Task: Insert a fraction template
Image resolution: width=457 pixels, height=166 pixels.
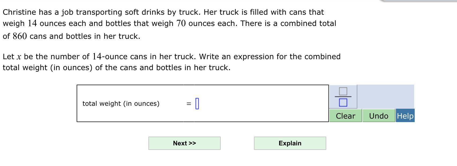Action: [343, 97]
